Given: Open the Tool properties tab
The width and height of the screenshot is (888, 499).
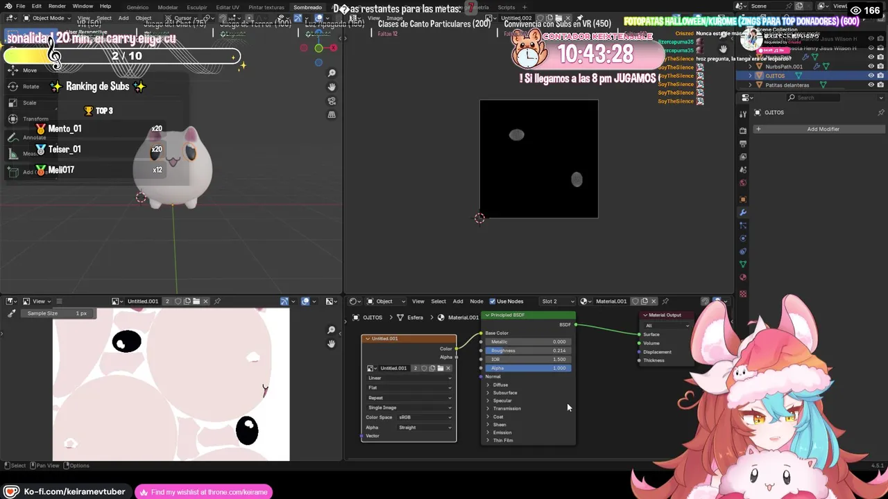Looking at the screenshot, I should (x=743, y=114).
